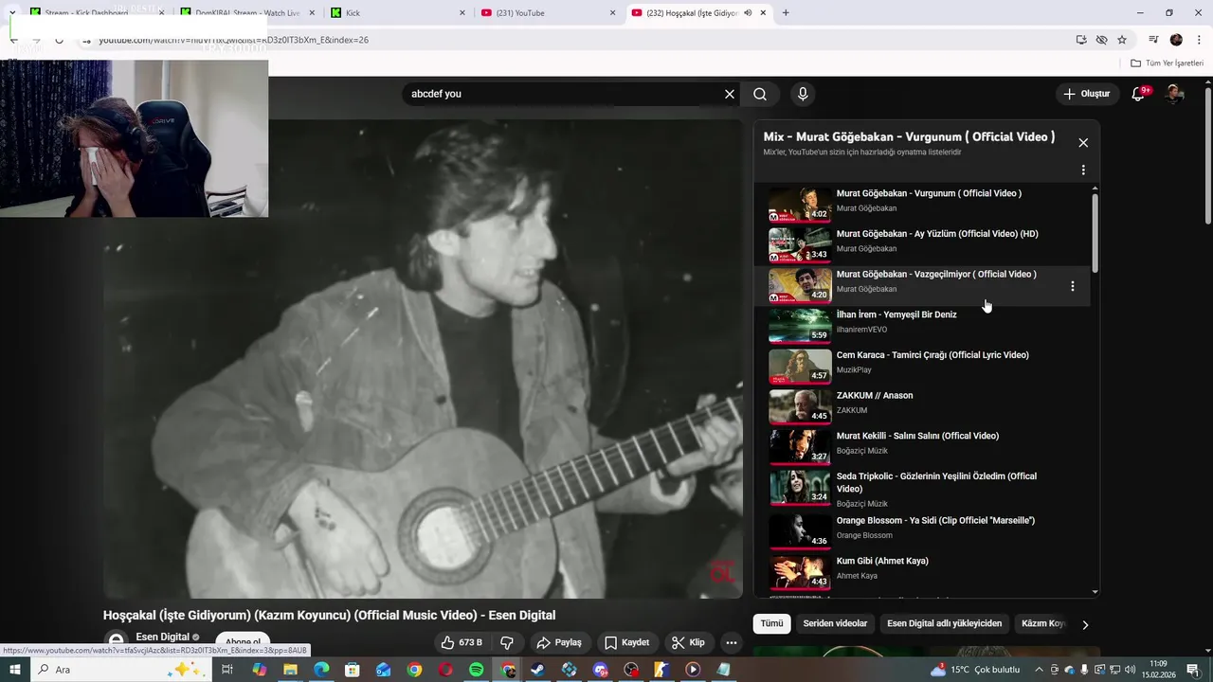Share the video via Paylaş button
Screen dimensions: 1213x682
click(x=559, y=642)
